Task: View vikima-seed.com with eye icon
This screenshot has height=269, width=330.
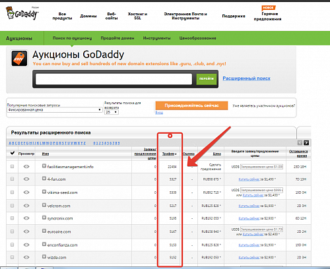Action: [x=26, y=193]
